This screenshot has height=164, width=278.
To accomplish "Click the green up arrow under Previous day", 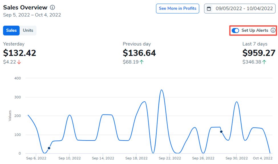I will [142, 62].
